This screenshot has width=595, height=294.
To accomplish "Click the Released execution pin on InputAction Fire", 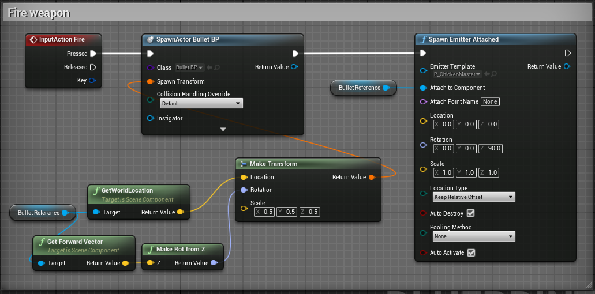I will tap(93, 67).
